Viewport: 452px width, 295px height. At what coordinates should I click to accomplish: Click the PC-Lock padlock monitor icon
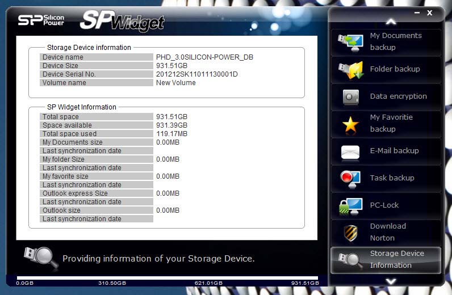[x=350, y=205]
